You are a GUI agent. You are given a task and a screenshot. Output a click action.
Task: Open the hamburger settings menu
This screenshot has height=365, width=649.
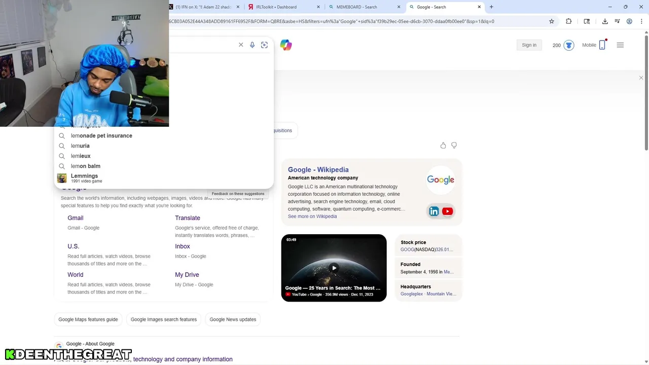point(620,45)
